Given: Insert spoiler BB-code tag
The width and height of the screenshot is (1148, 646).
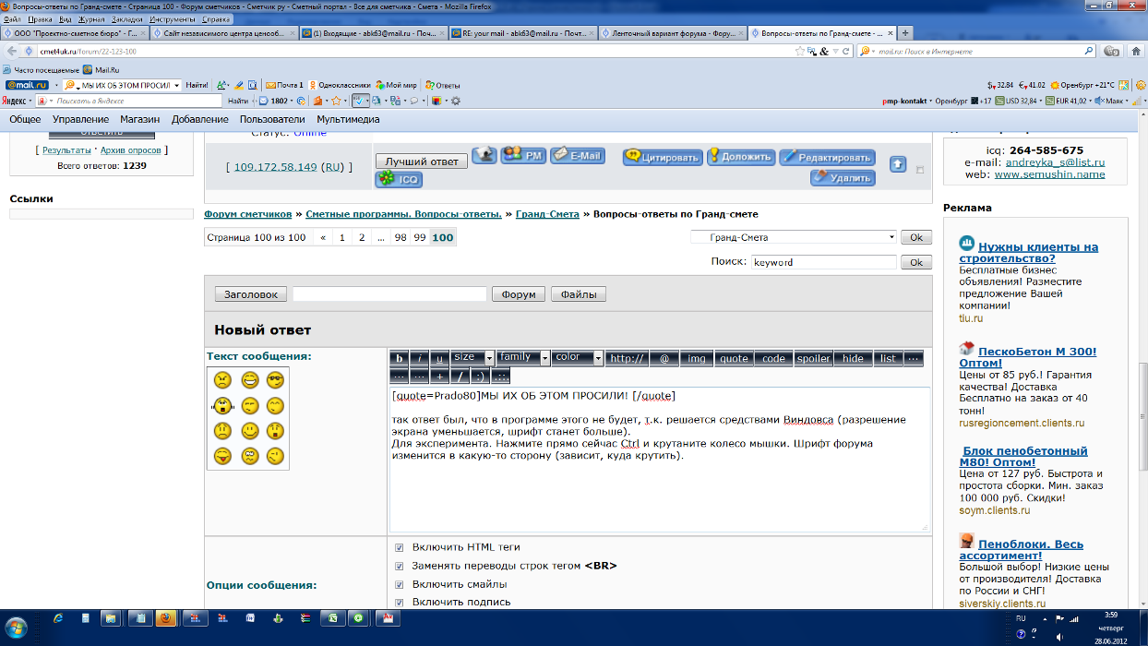Looking at the screenshot, I should click(x=814, y=358).
